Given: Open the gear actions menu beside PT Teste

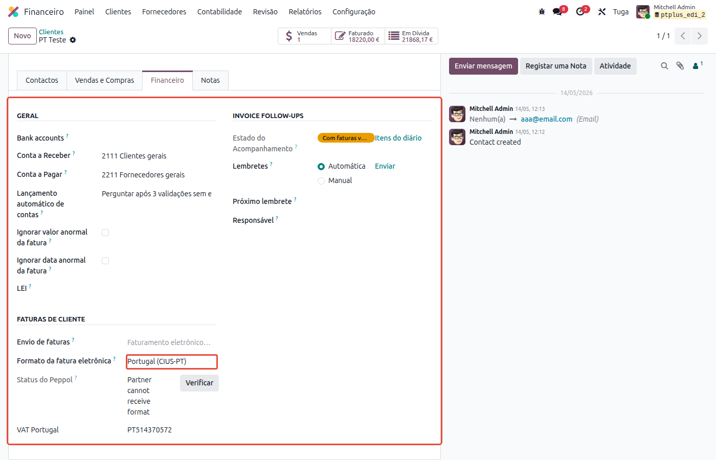Looking at the screenshot, I should 73,40.
